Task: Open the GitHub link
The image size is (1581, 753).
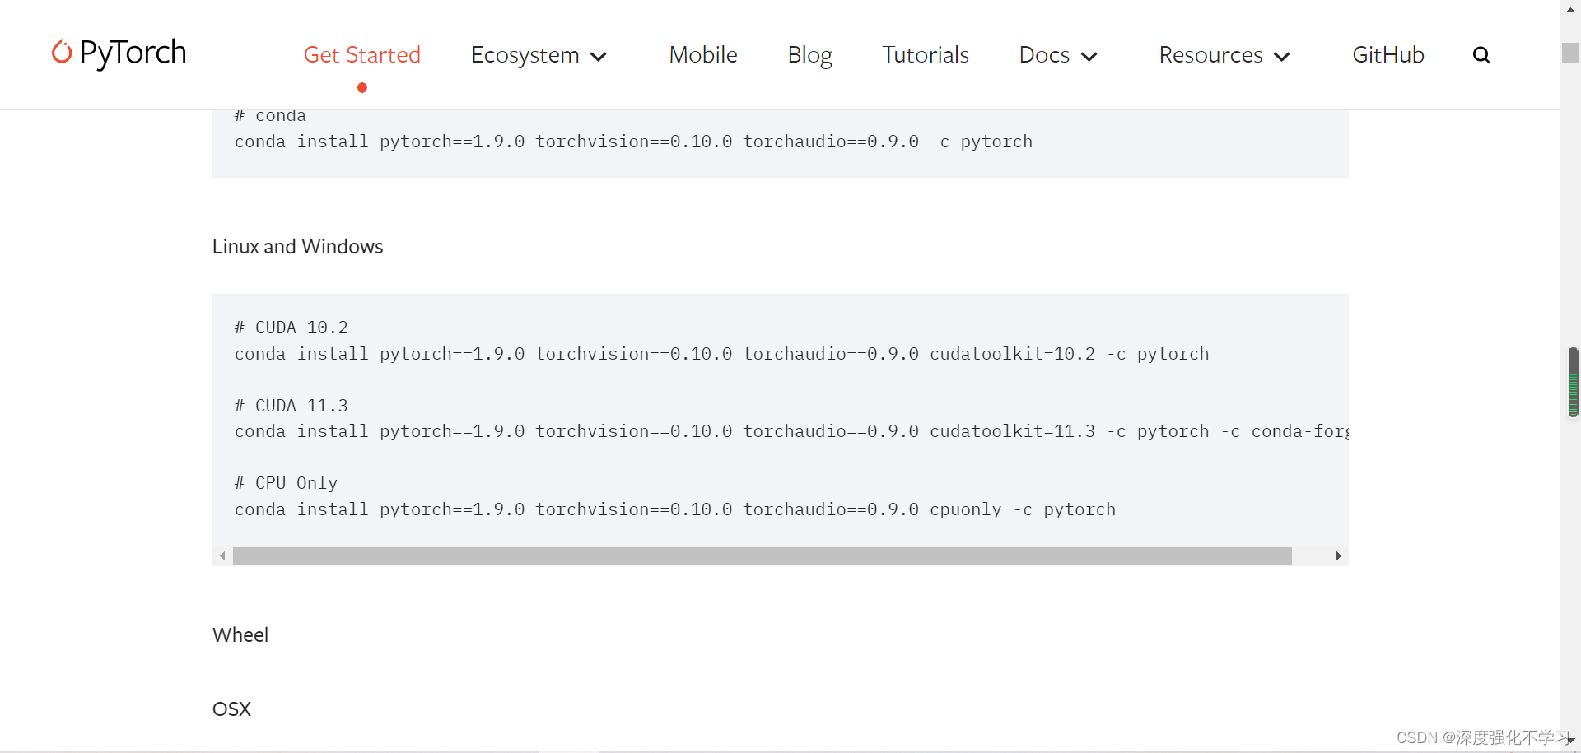Action: click(x=1388, y=54)
